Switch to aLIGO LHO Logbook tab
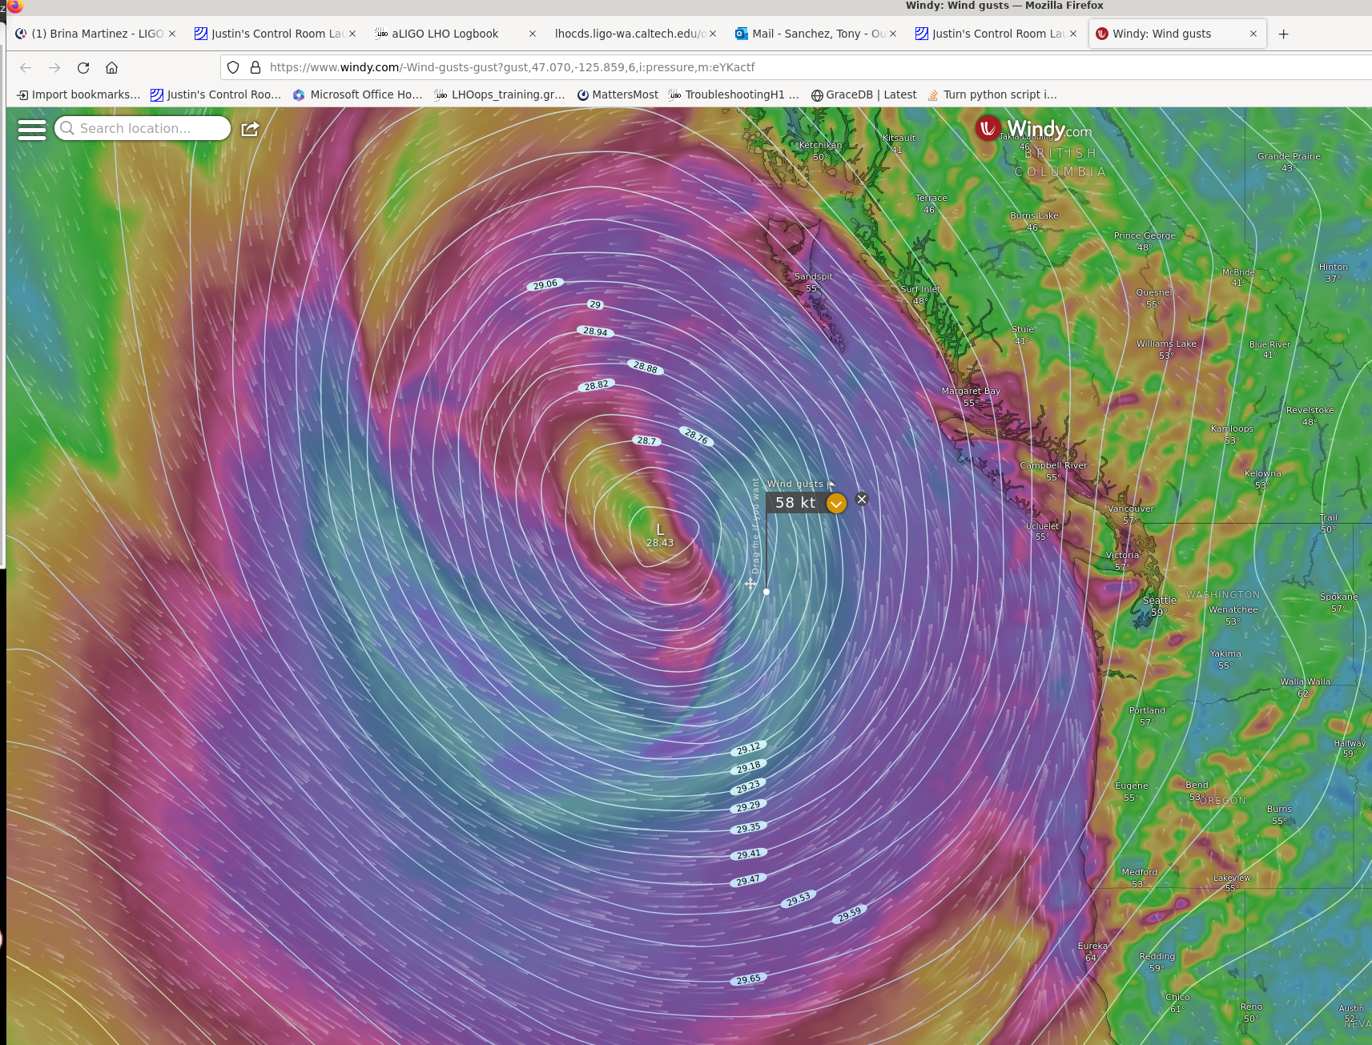1372x1045 pixels. tap(457, 34)
